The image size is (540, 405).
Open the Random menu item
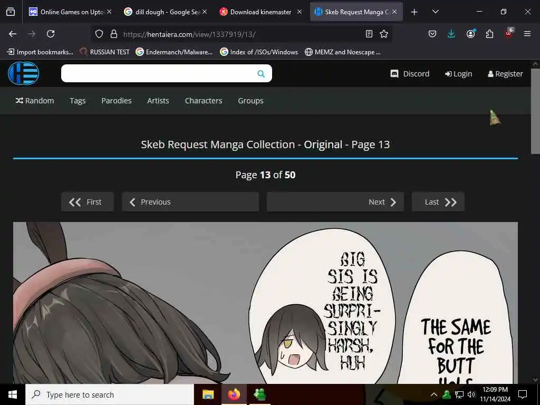click(x=35, y=101)
